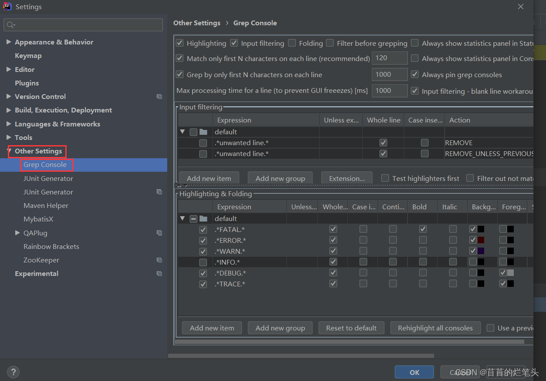Viewport: 546px width, 381px height.
Task: Collapse default group in Highlighting & Folding table
Action: [x=182, y=218]
